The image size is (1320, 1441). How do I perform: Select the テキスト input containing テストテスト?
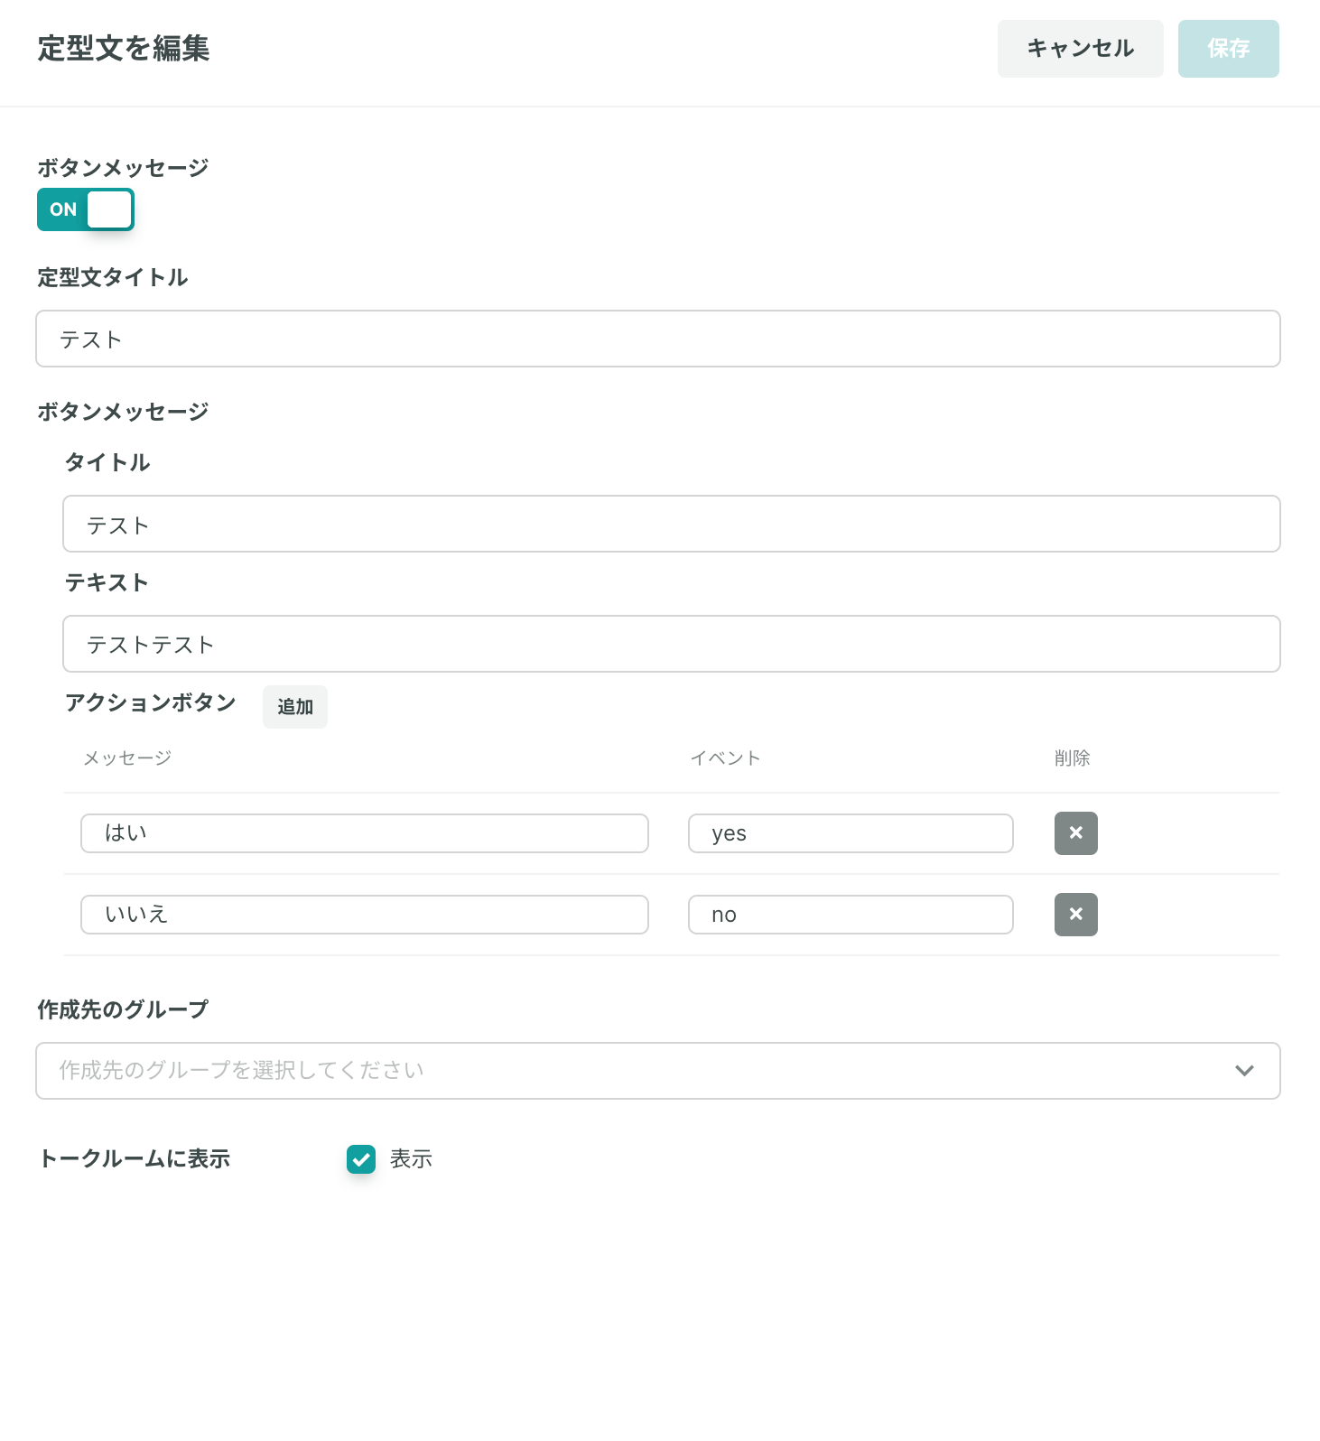point(672,644)
